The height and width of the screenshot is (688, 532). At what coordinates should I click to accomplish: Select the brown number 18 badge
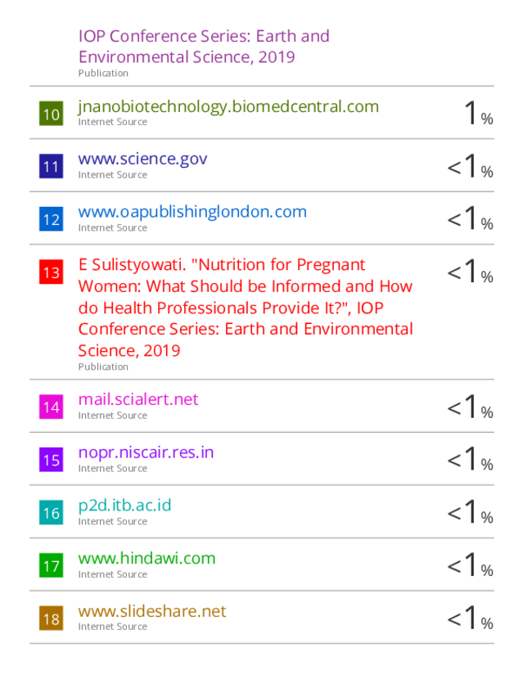pyautogui.click(x=51, y=618)
